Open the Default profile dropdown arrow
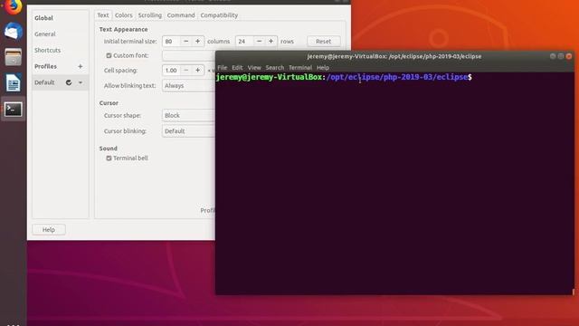 pyautogui.click(x=81, y=82)
